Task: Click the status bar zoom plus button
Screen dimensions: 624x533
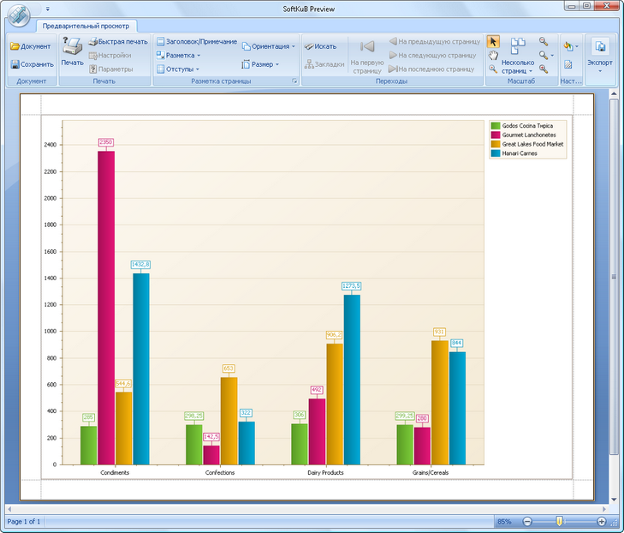Action: [602, 521]
